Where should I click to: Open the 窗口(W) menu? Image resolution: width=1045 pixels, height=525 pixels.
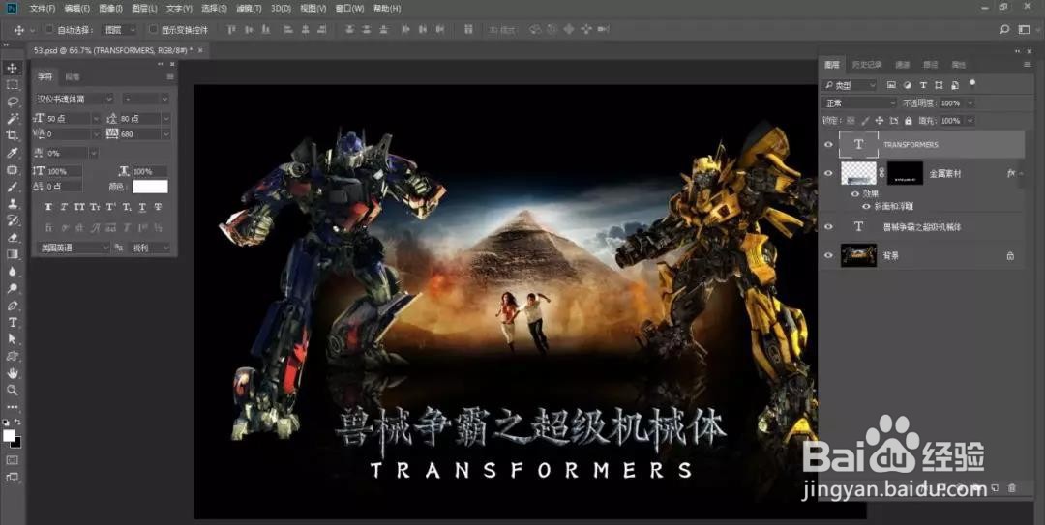[x=350, y=9]
